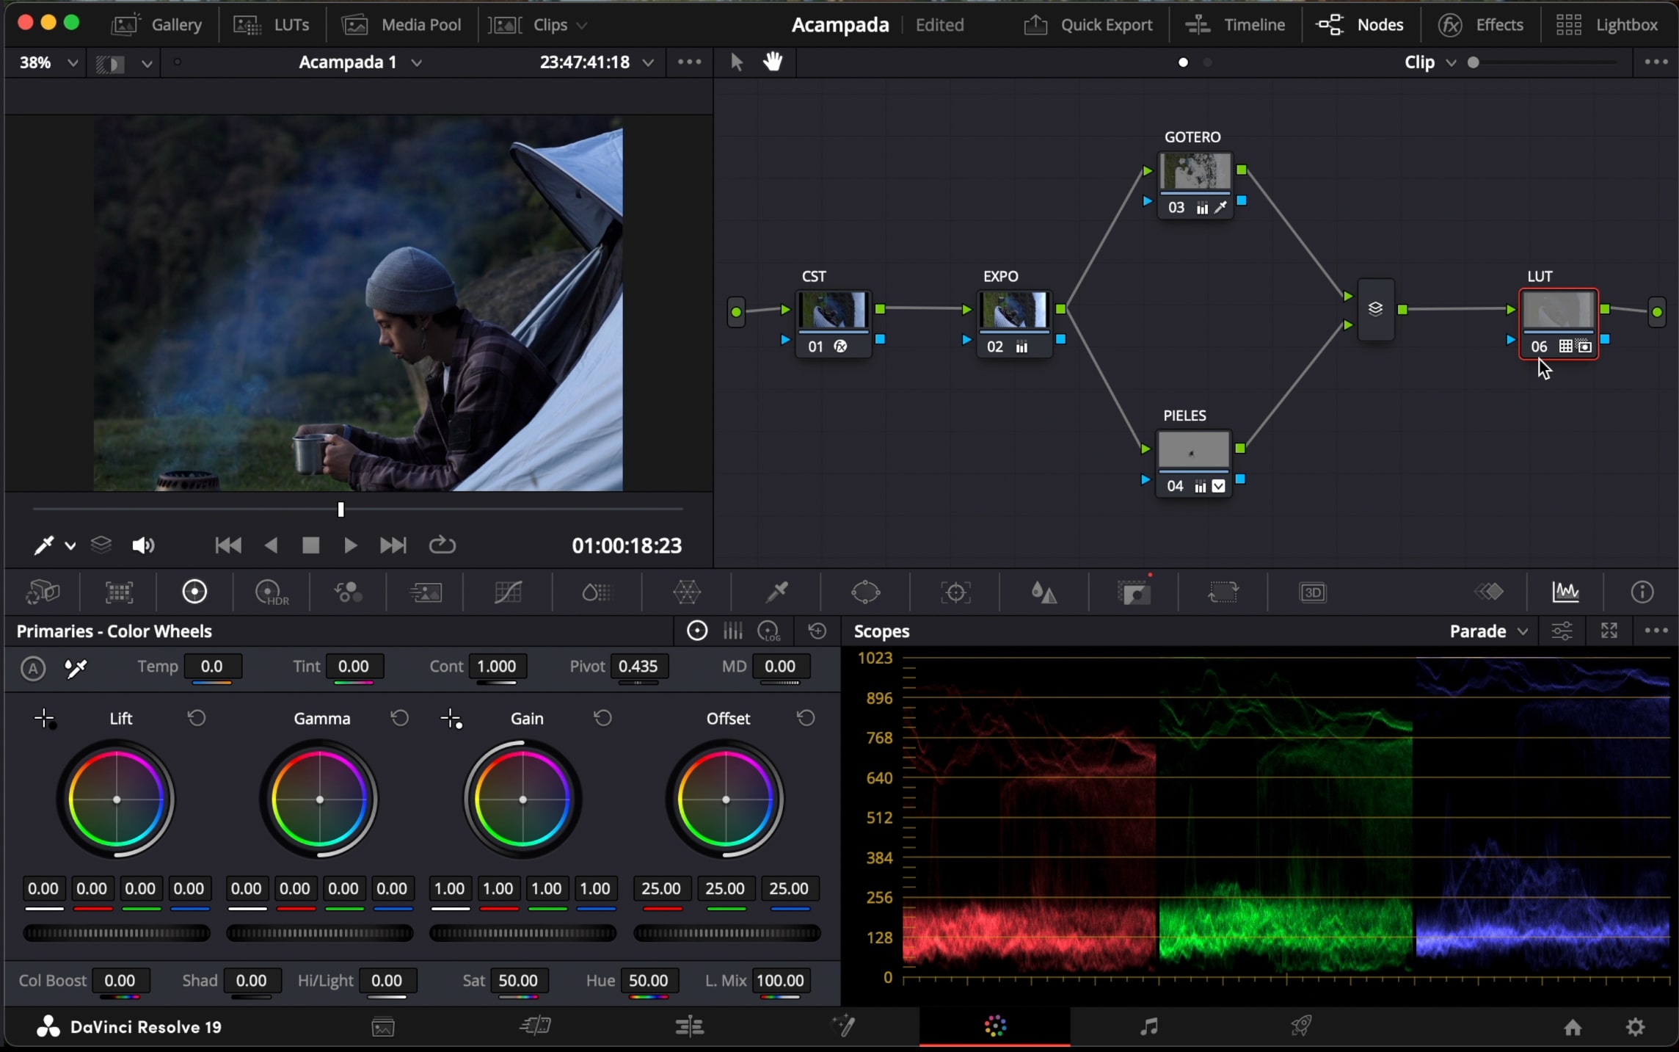The height and width of the screenshot is (1052, 1679).
Task: Open the Color Warper palette
Action: [x=687, y=592]
